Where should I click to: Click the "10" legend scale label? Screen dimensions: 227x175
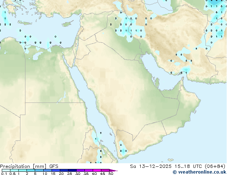[x=45, y=174]
